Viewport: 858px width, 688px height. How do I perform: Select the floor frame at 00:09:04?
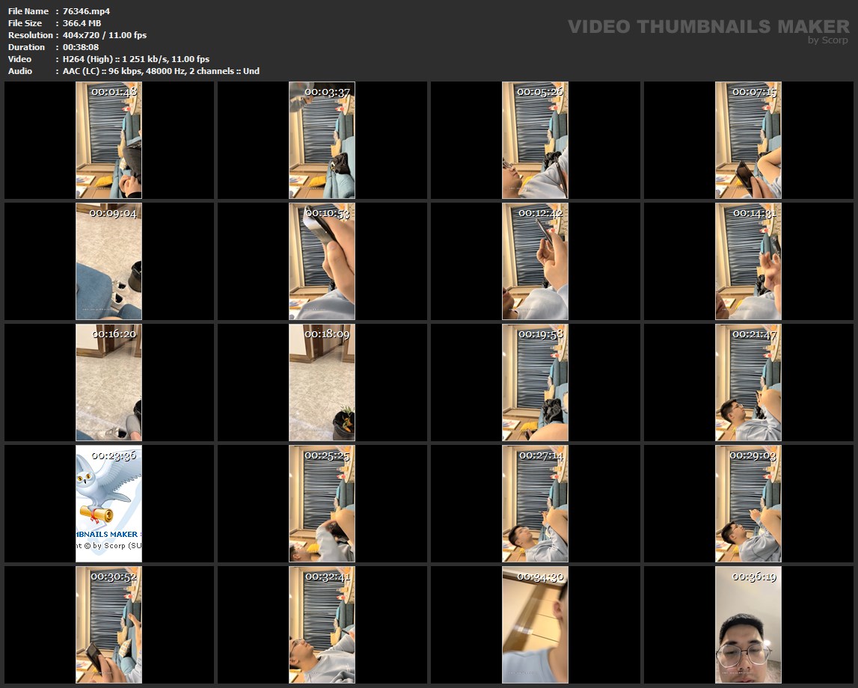click(108, 261)
